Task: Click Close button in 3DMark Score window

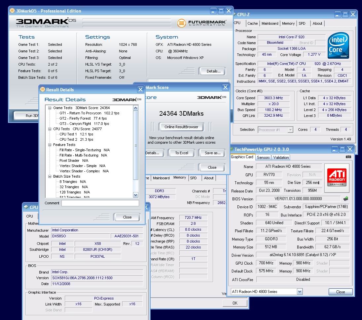Action: [212, 167]
